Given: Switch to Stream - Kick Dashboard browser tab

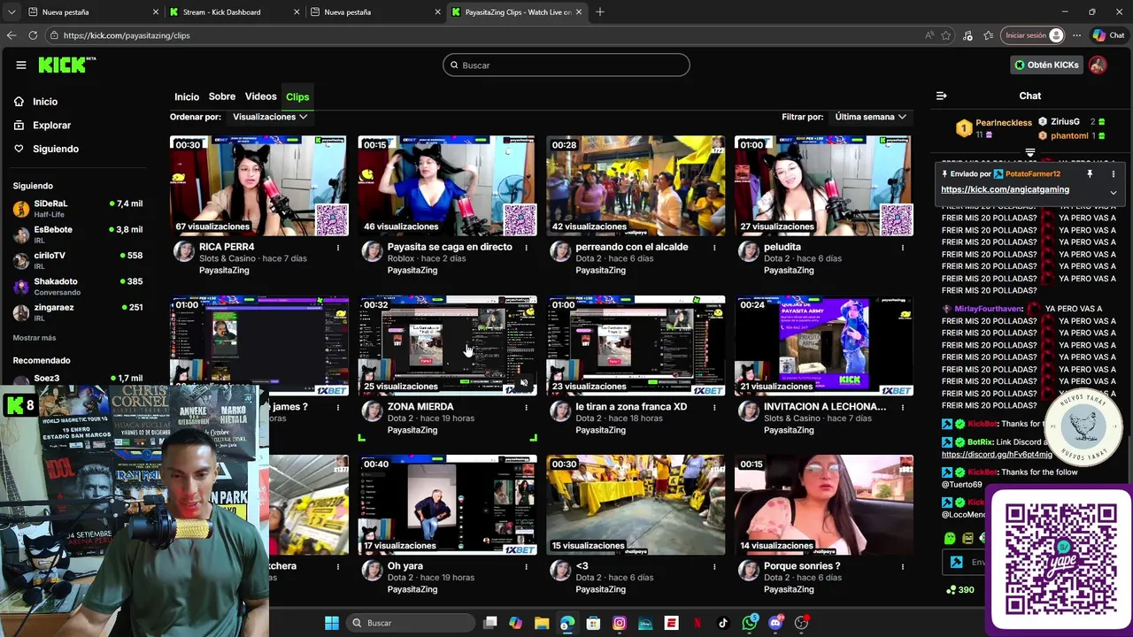Looking at the screenshot, I should (230, 12).
